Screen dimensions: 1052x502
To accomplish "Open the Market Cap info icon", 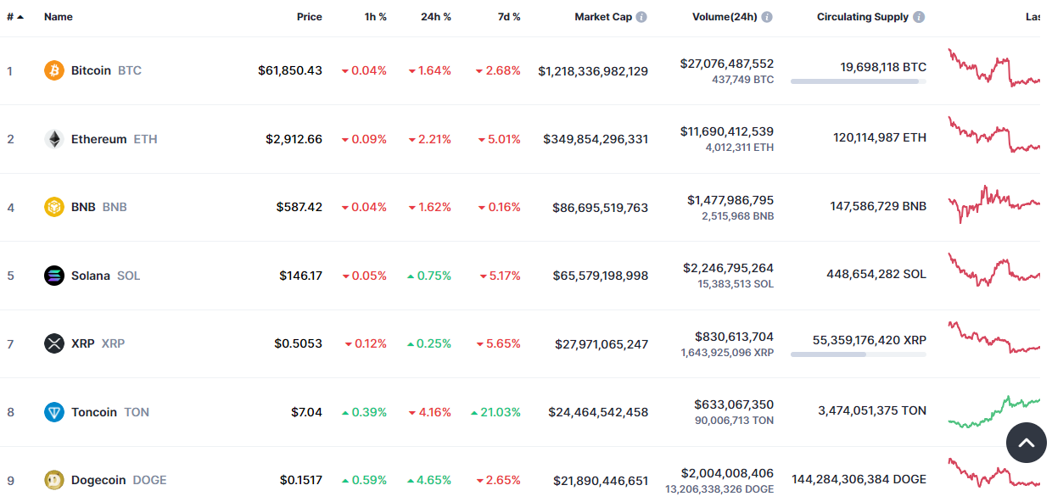I will [641, 17].
